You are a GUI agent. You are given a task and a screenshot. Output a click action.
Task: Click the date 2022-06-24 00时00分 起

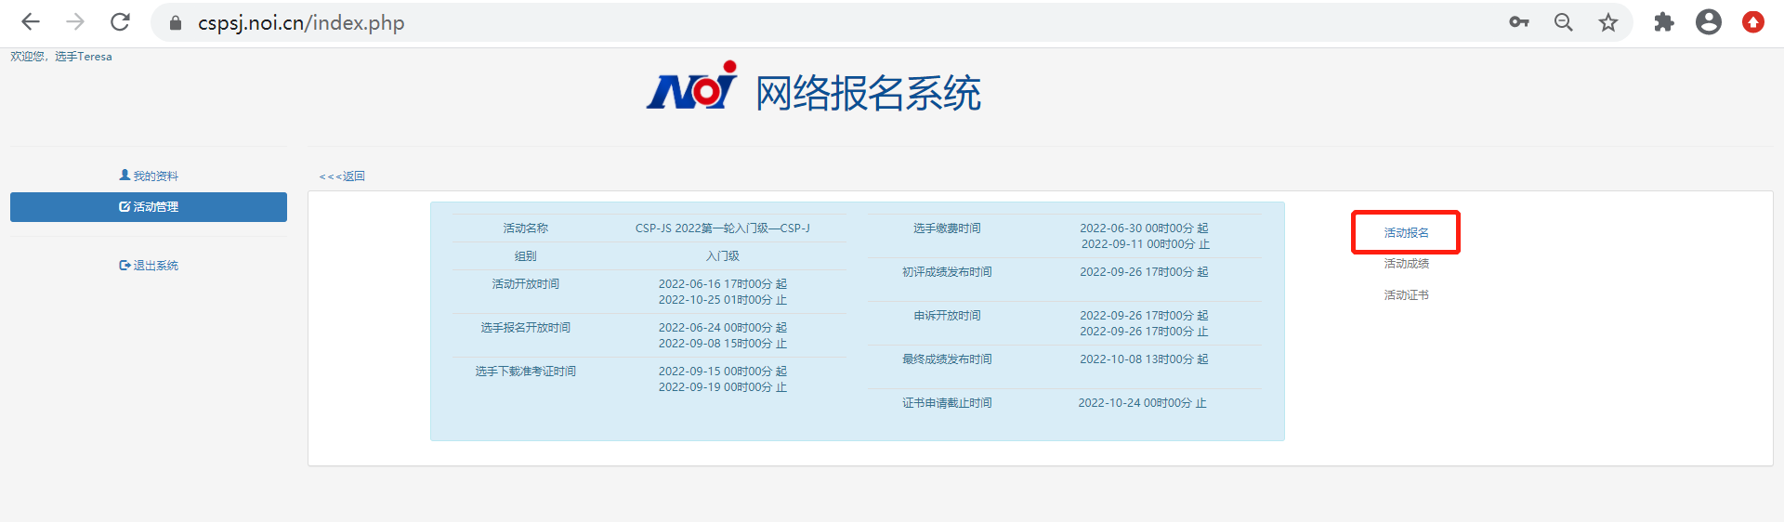(723, 328)
